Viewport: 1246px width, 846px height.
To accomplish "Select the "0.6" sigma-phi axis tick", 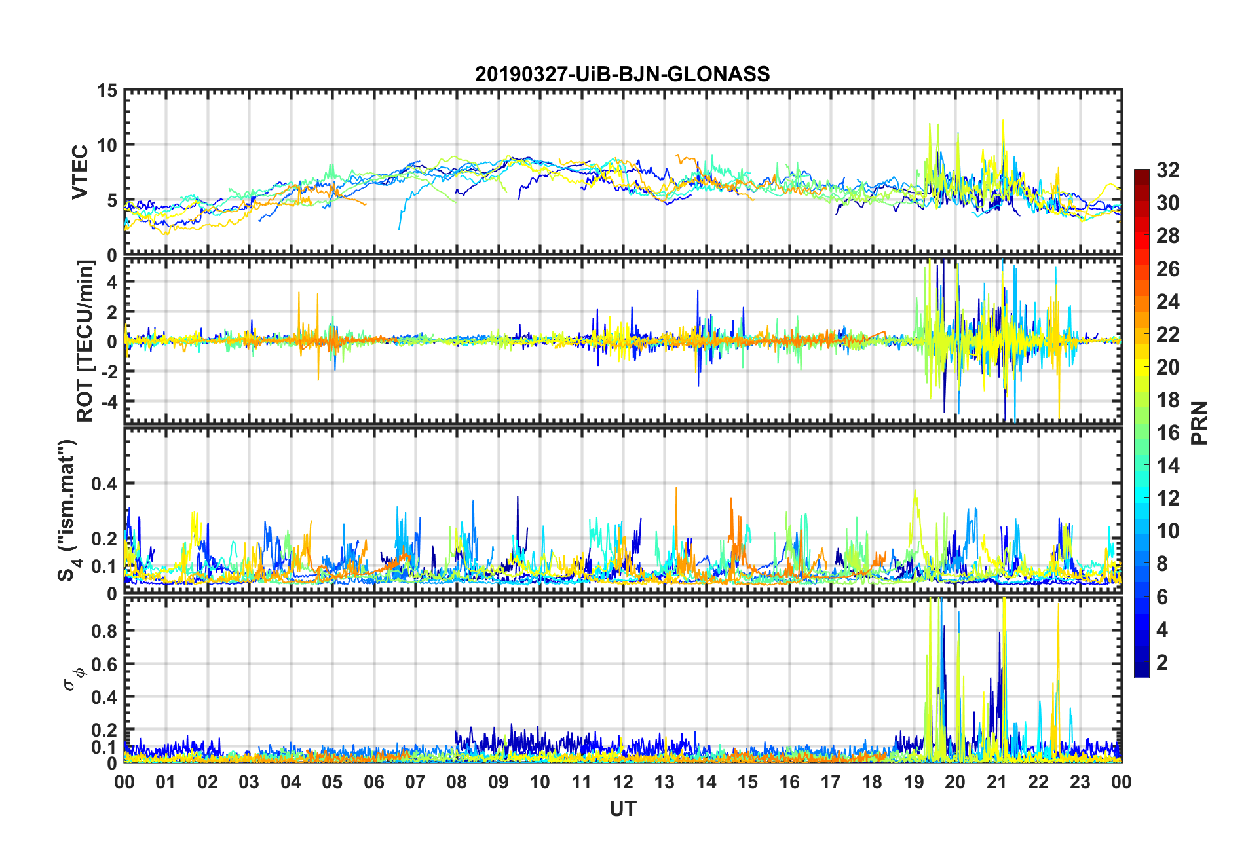I will click(x=104, y=664).
